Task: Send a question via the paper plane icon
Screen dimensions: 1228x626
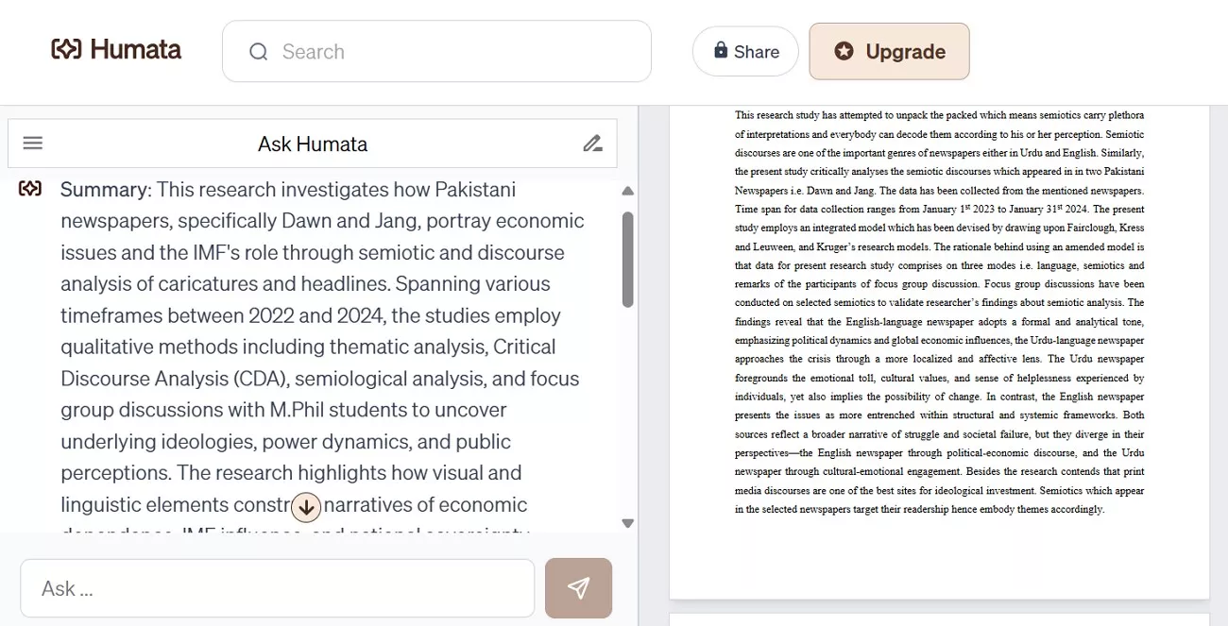Action: click(578, 587)
